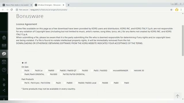Select the Pa300 radio option
Screen dimensions: 184x103
(80, 71)
